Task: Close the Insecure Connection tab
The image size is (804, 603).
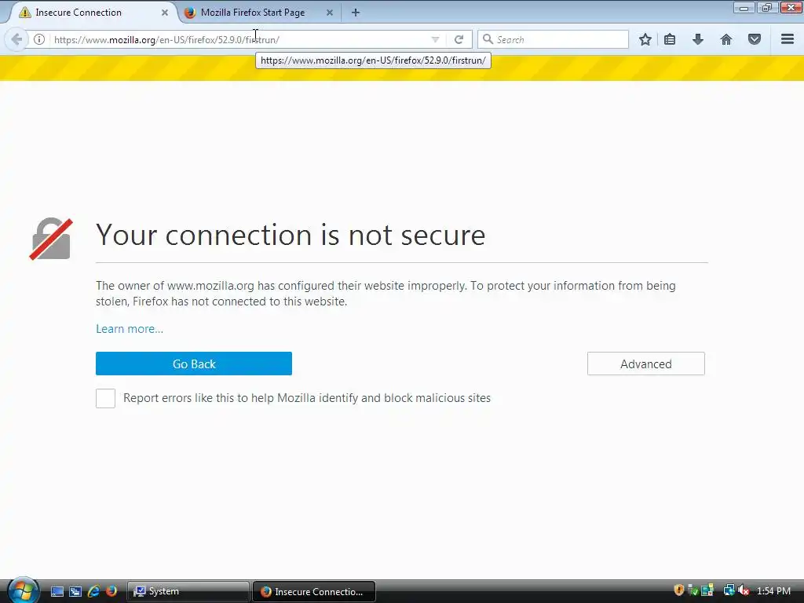Action: click(x=165, y=13)
